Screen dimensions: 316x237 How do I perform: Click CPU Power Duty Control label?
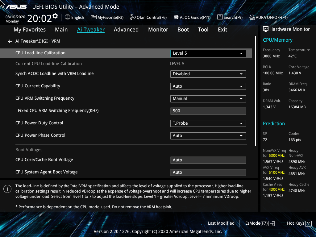[39, 123]
